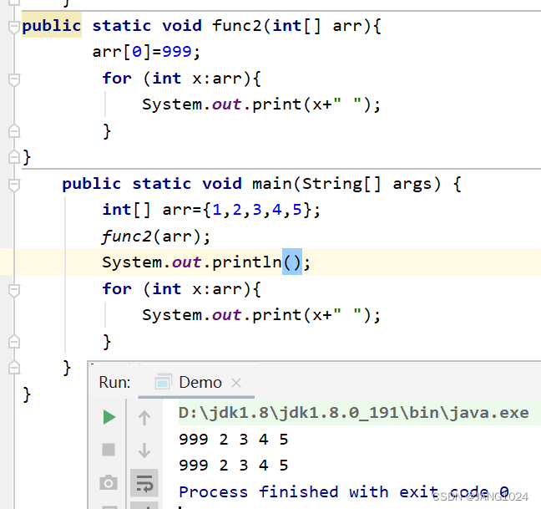Click the Demo tab application icon
Viewport: 541px width, 509px height.
click(163, 382)
